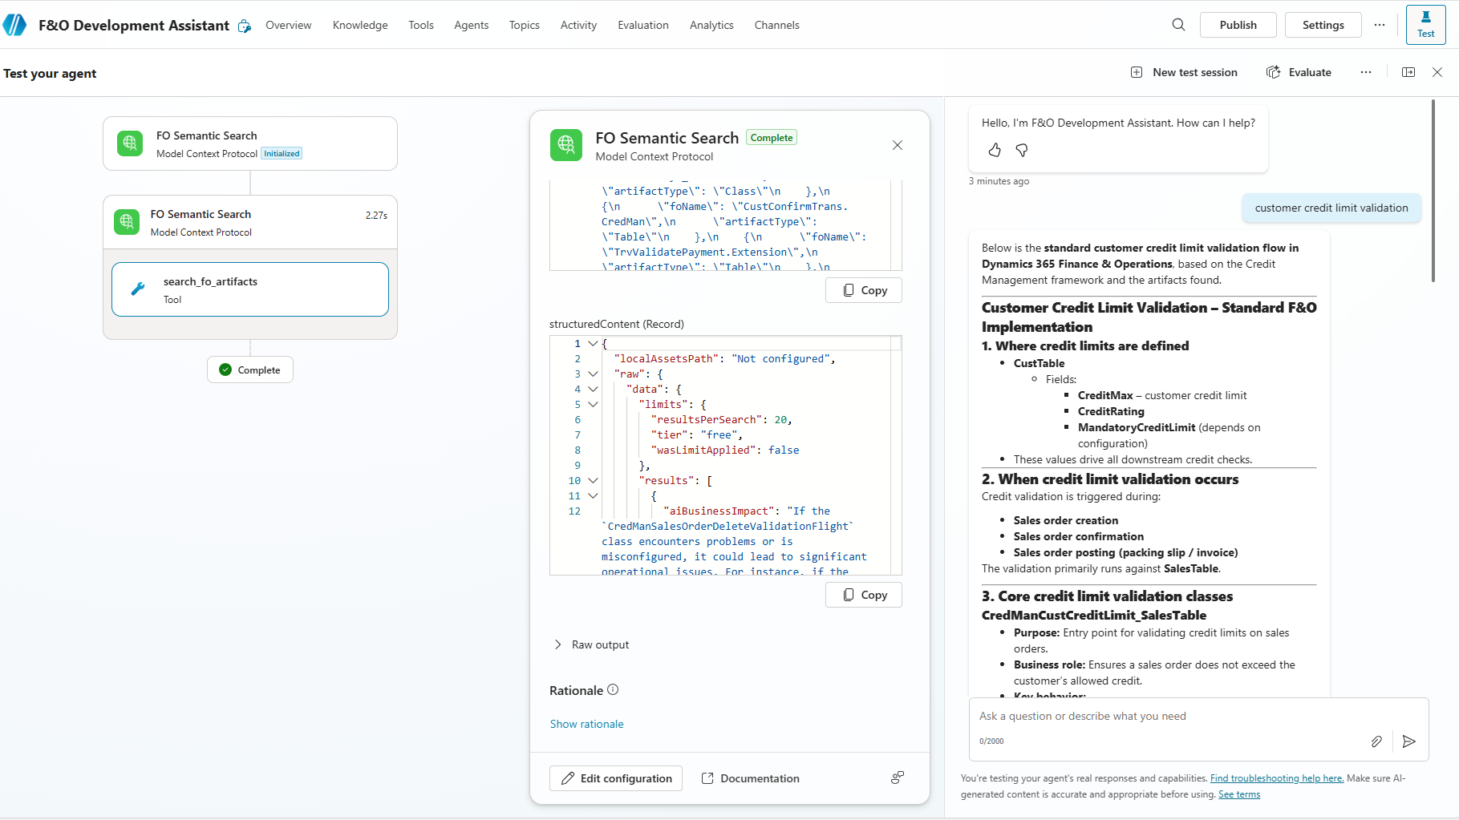
Task: Click the activity map layout icon
Action: tap(1408, 72)
